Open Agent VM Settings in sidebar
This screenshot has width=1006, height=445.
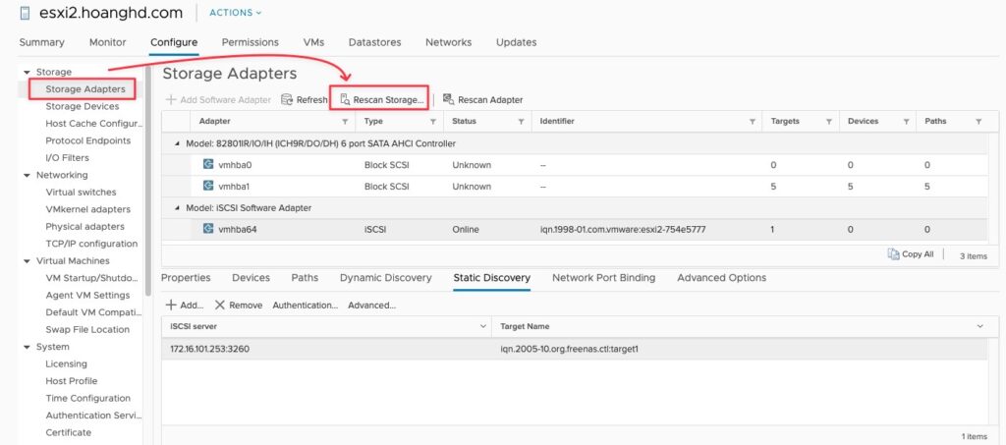(x=87, y=296)
